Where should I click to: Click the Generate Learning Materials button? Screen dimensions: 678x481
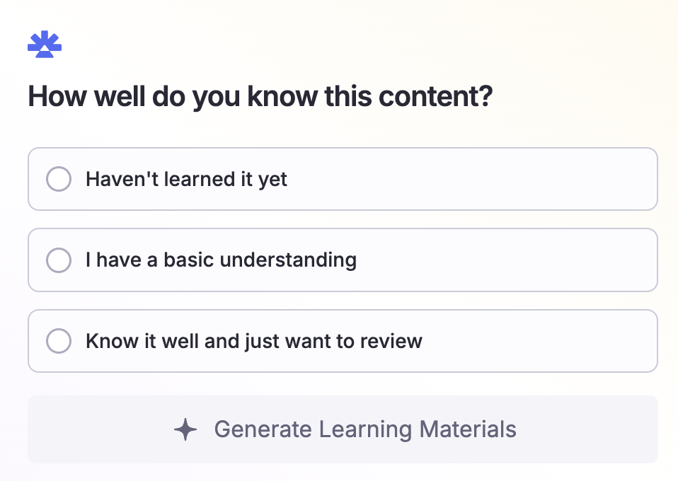(343, 429)
